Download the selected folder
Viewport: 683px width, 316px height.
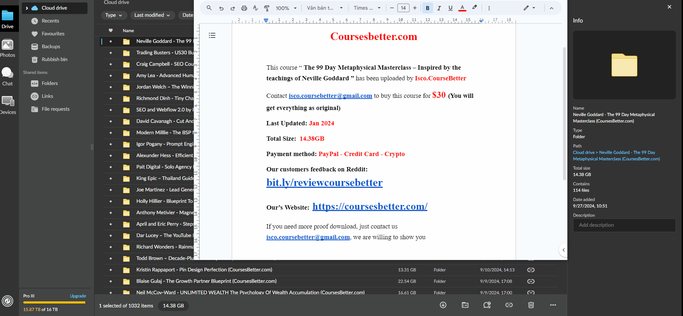click(443, 305)
